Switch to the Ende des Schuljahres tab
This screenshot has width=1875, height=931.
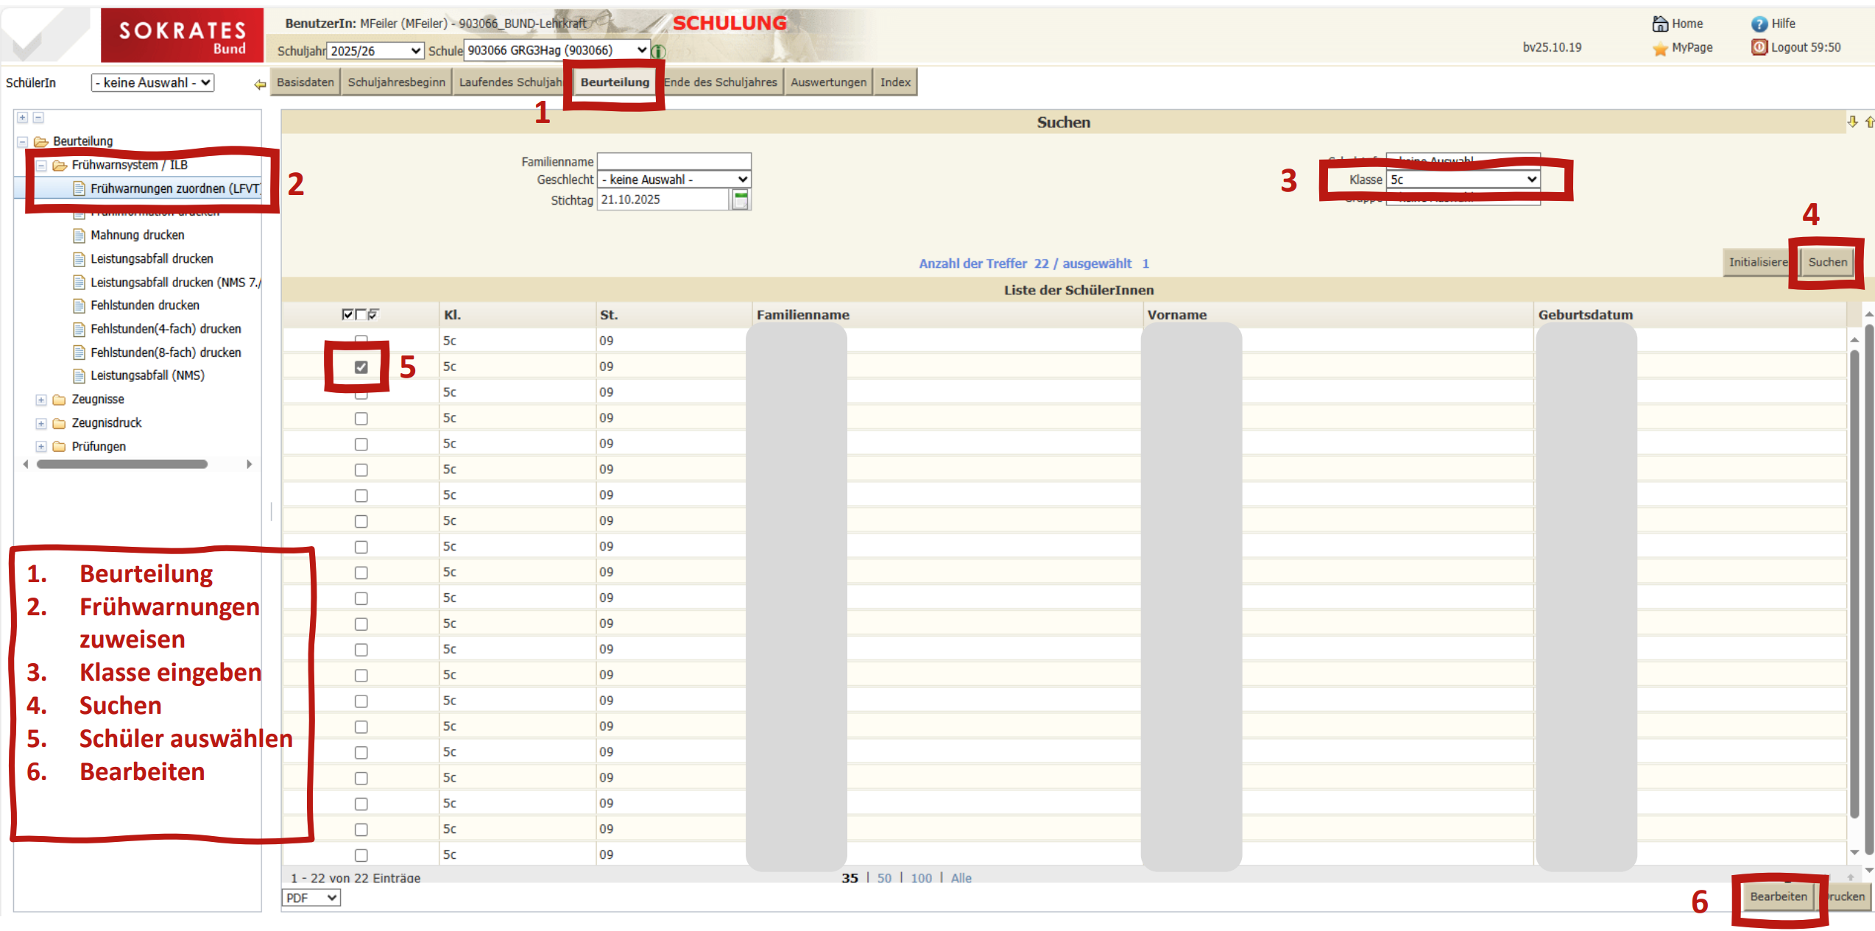tap(721, 82)
